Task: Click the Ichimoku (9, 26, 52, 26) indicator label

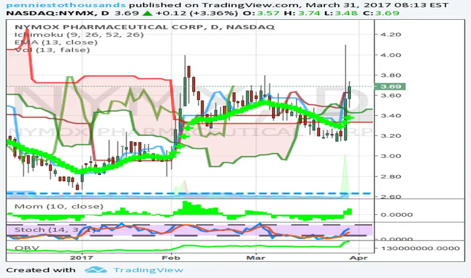Action: [79, 34]
